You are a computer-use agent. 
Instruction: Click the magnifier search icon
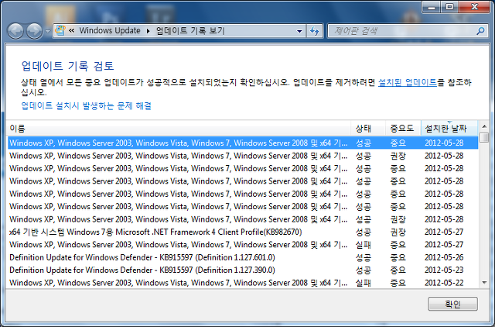pos(480,31)
